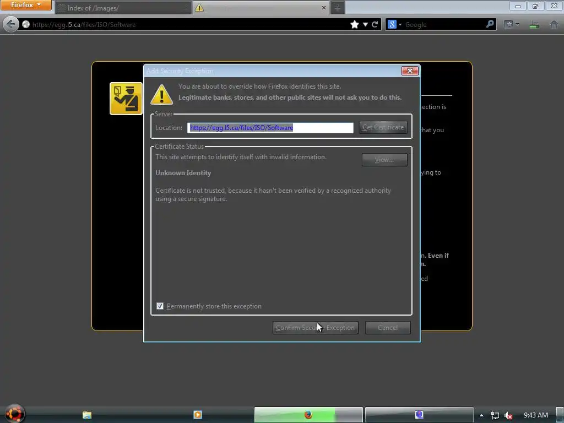Toggle Permanently store this exception checkbox
Viewport: 564px width, 423px height.
[160, 306]
